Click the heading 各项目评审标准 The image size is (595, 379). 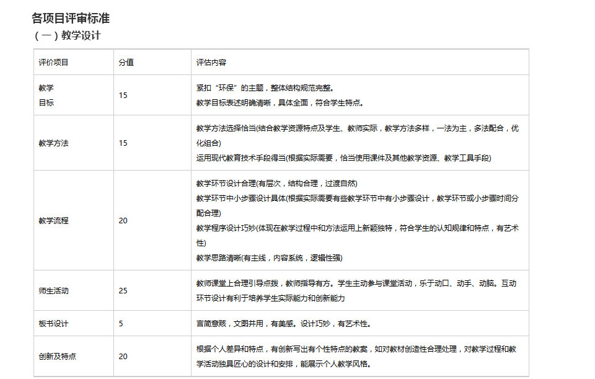pos(71,19)
